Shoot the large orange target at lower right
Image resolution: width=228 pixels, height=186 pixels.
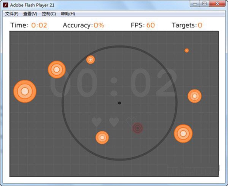coord(183,133)
